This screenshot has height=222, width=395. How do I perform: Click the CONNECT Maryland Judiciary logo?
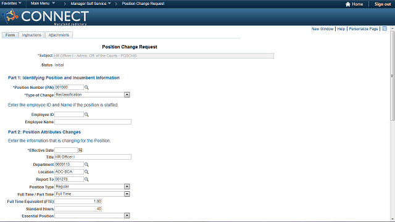click(45, 17)
